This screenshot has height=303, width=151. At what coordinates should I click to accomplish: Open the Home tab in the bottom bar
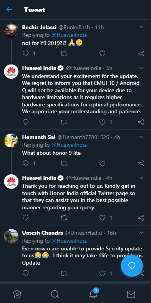point(17,294)
